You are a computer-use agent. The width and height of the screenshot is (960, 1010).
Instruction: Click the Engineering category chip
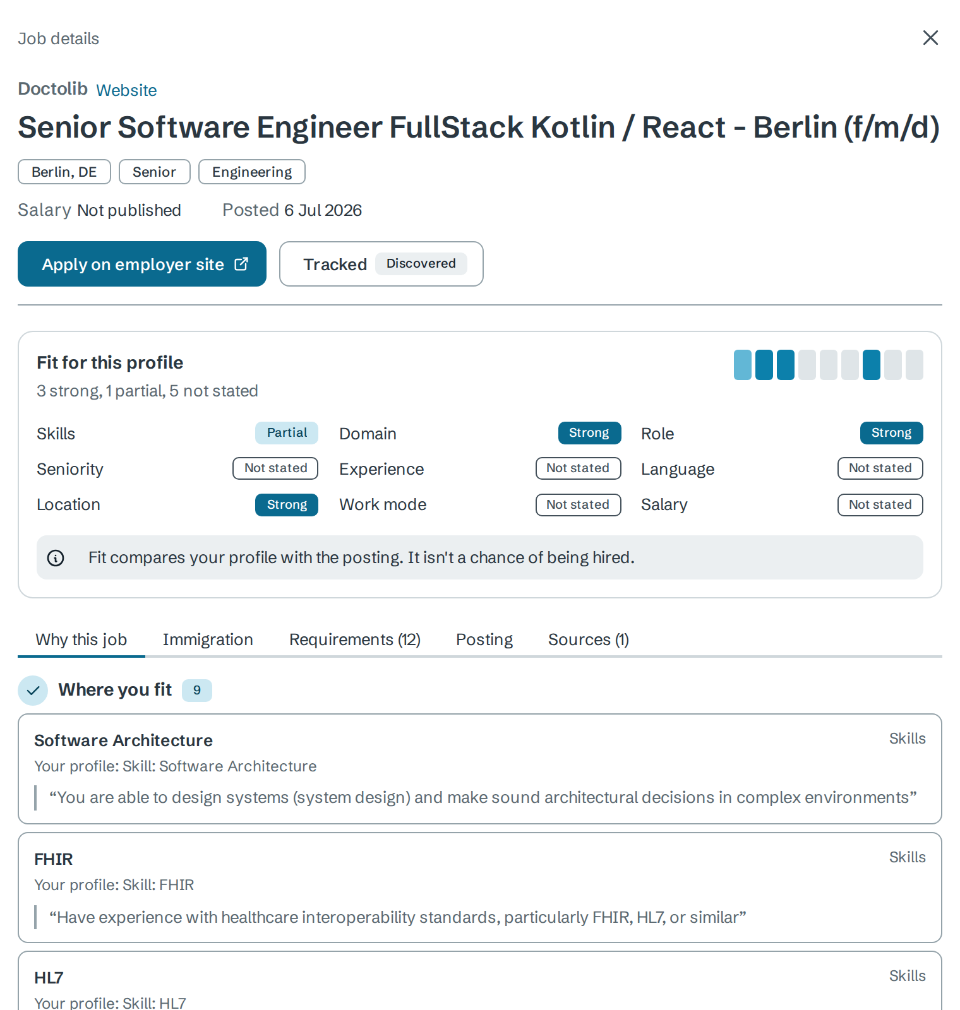coord(252,172)
